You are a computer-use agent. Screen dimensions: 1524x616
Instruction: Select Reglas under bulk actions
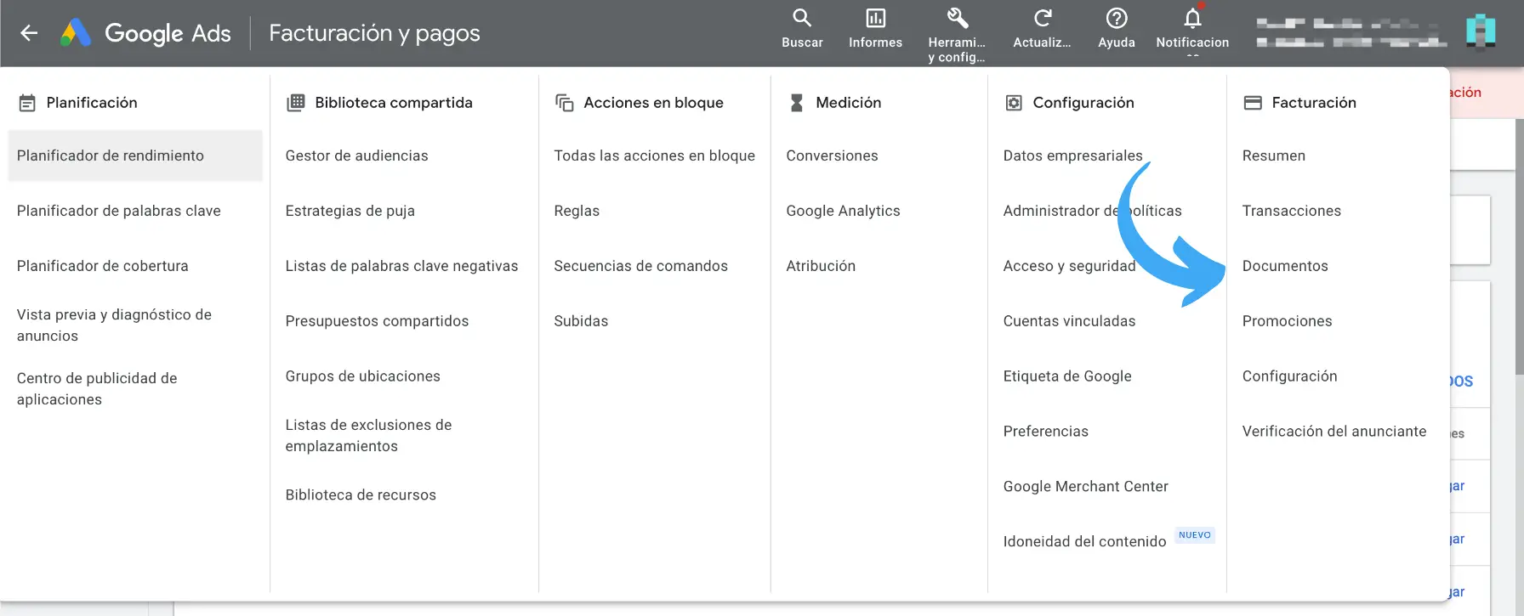577,211
